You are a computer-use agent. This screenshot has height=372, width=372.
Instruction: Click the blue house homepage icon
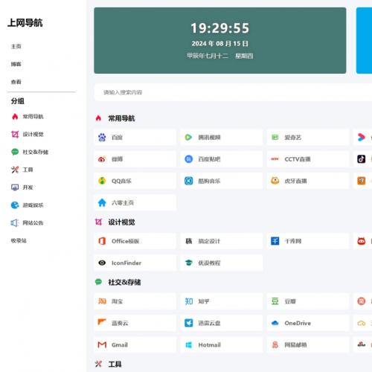point(102,202)
